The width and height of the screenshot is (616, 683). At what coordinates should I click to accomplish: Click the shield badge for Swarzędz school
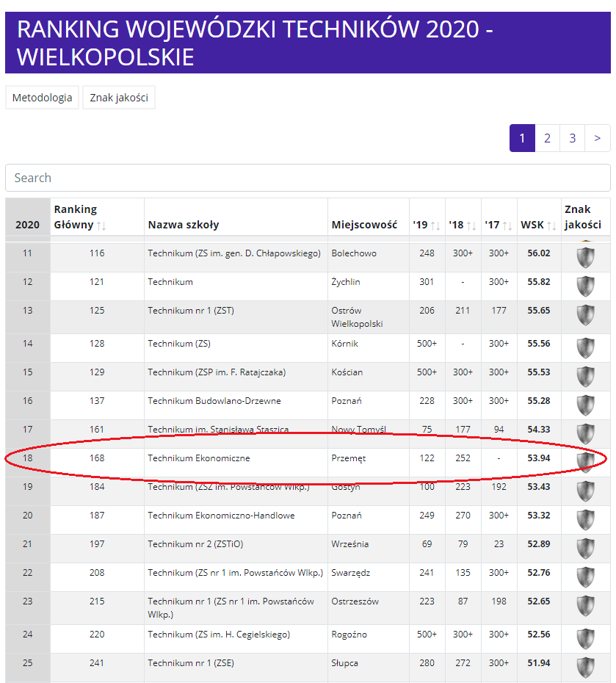(585, 577)
